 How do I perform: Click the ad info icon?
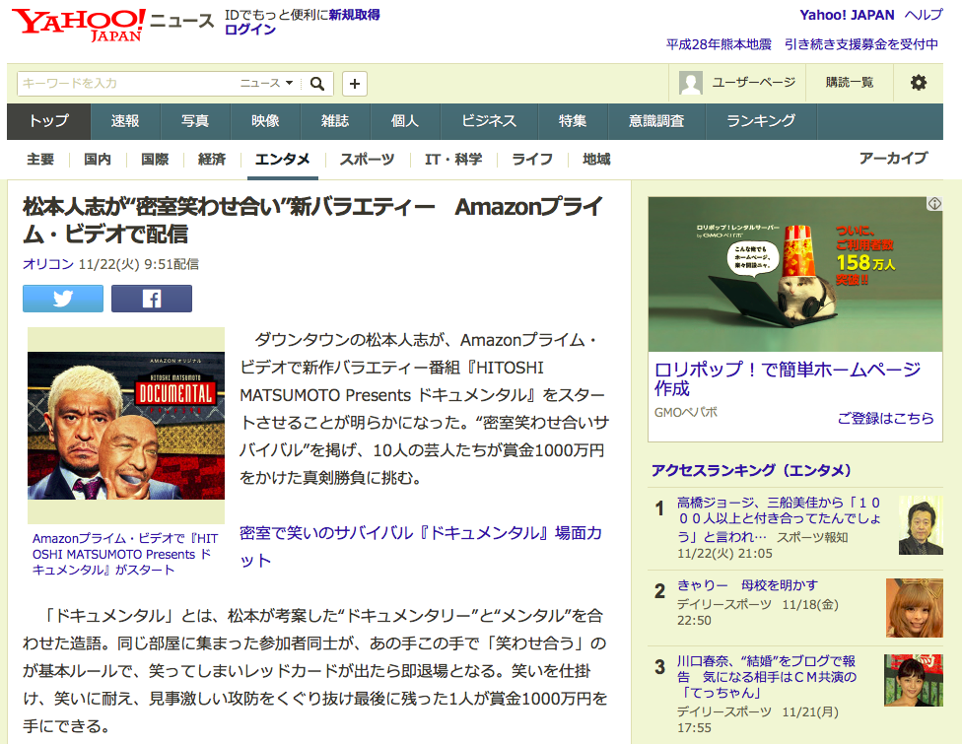[x=933, y=204]
